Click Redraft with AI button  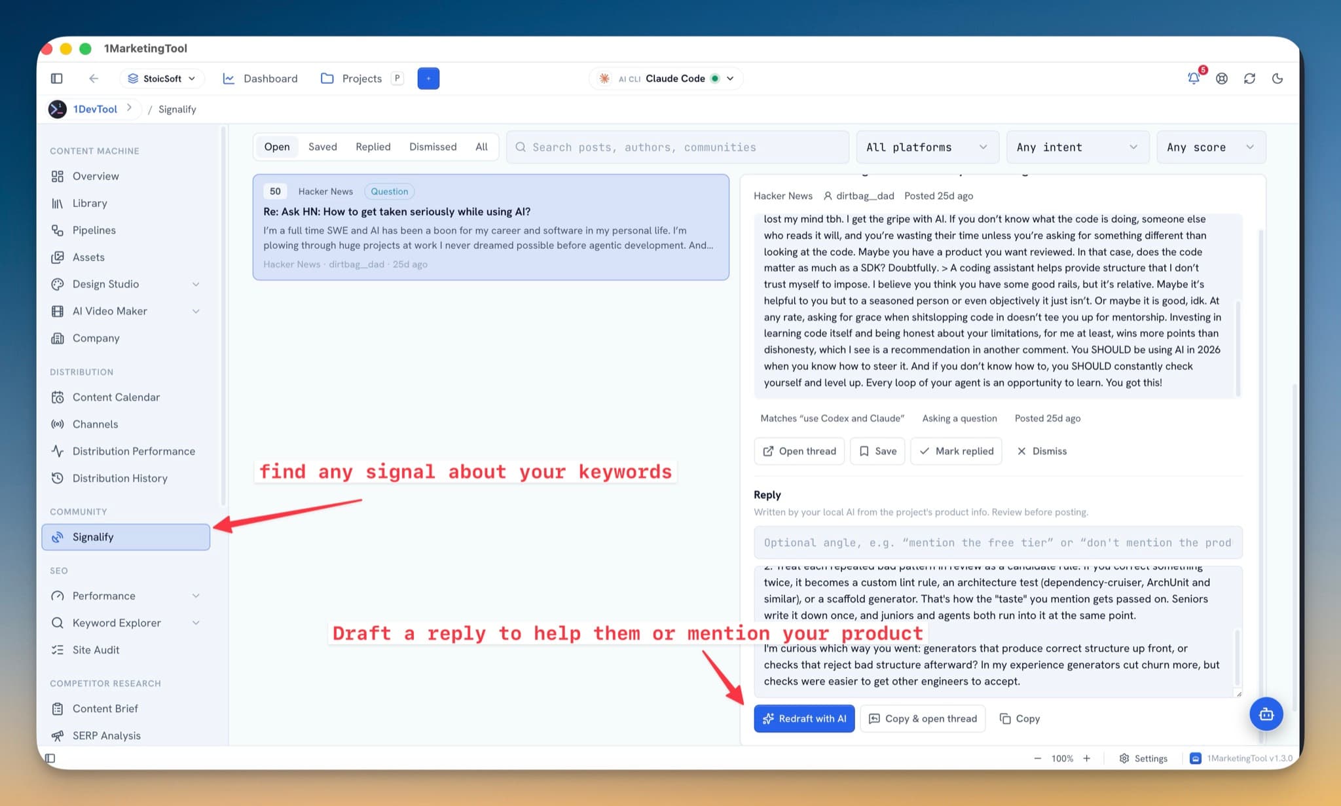pyautogui.click(x=804, y=718)
